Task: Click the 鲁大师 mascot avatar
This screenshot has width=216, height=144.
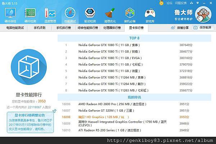Action: [x=203, y=14]
